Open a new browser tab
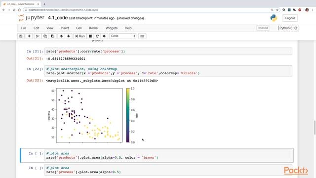This screenshot has height=178, width=316. tap(44, 4)
